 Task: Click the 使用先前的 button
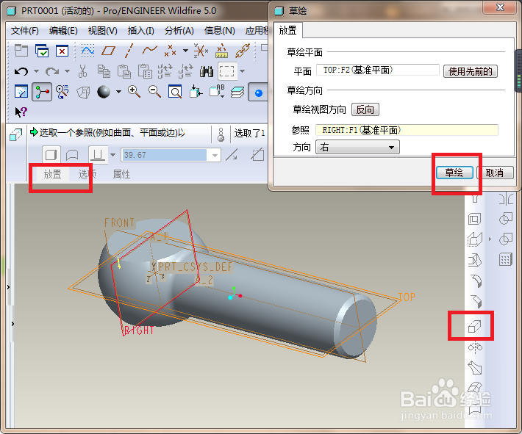470,71
